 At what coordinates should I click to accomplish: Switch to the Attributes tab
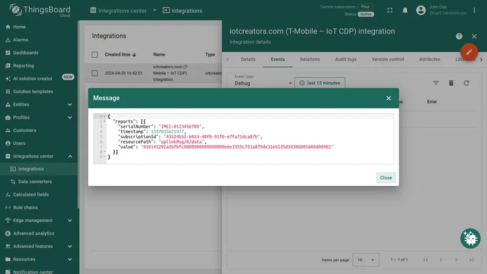click(430, 59)
